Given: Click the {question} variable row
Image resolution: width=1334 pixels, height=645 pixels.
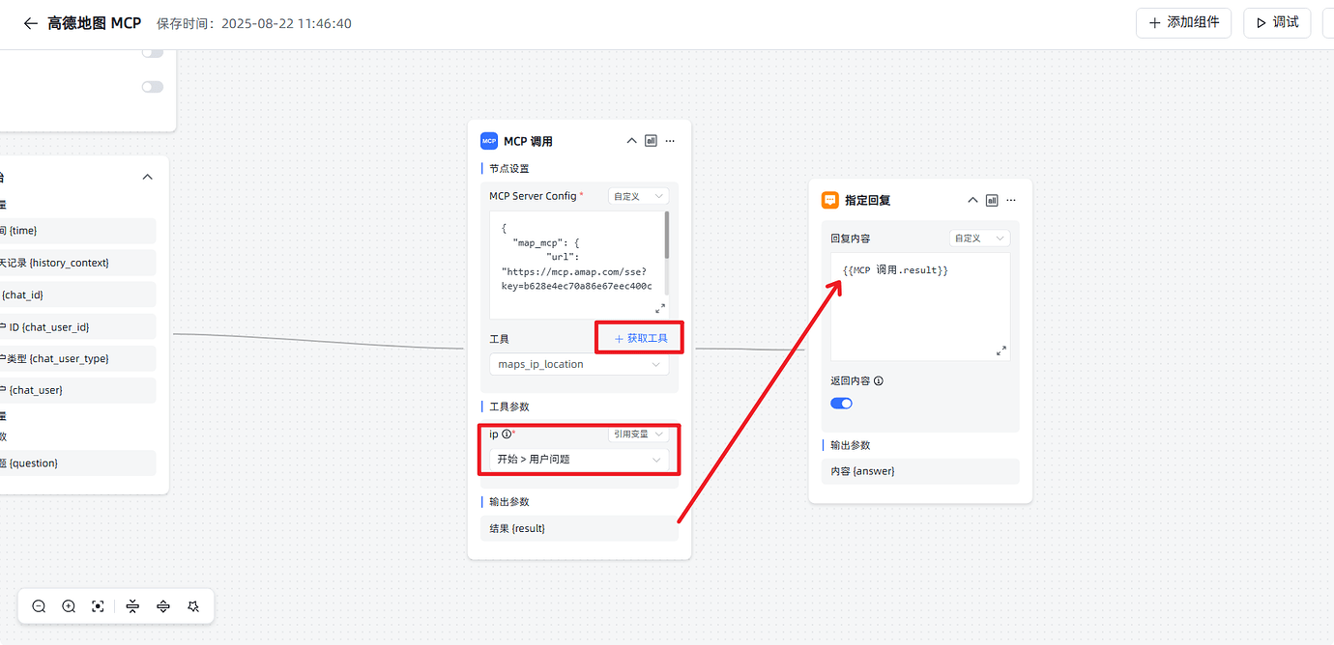Looking at the screenshot, I should (x=77, y=463).
